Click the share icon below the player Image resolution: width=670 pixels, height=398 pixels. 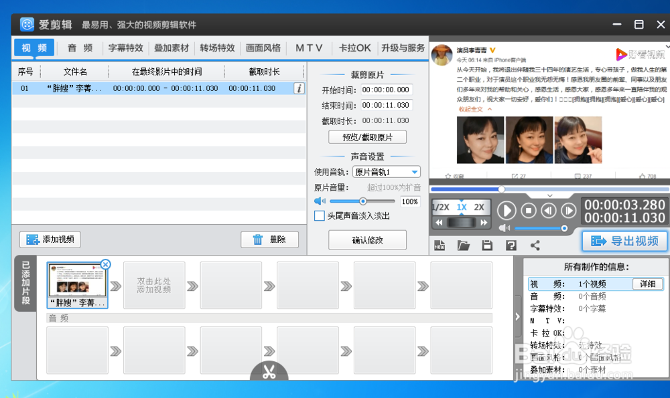click(535, 245)
